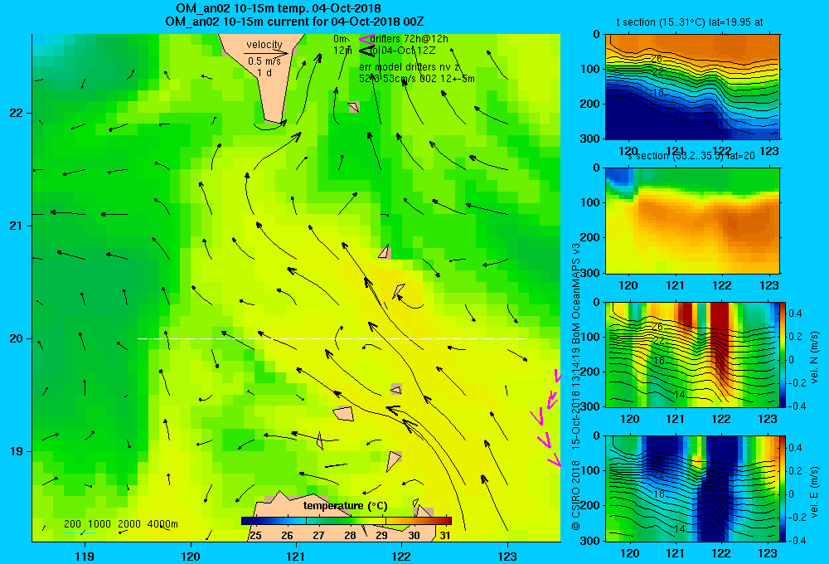
Task: Click longitude tick label 119 on the main map
Action: click(85, 556)
